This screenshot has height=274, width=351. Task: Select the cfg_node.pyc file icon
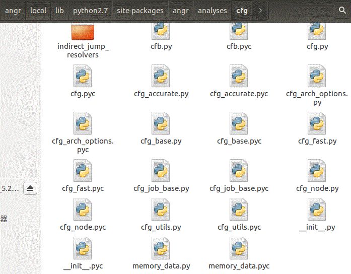[x=83, y=210]
